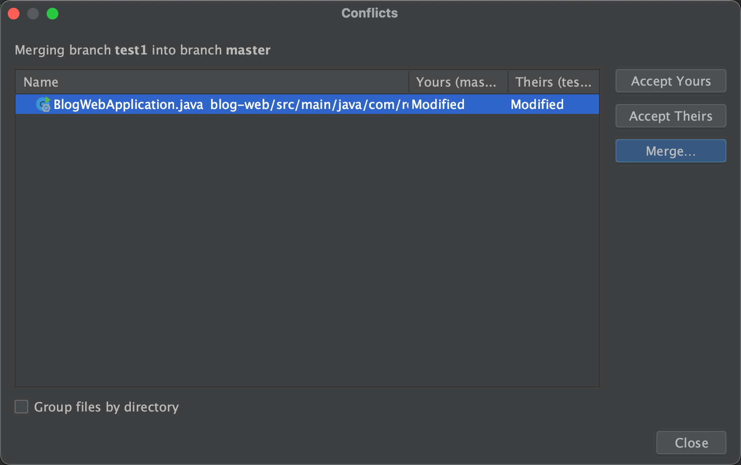Click the Java class icon beside BlogWebApplication.java
741x465 pixels.
click(43, 105)
